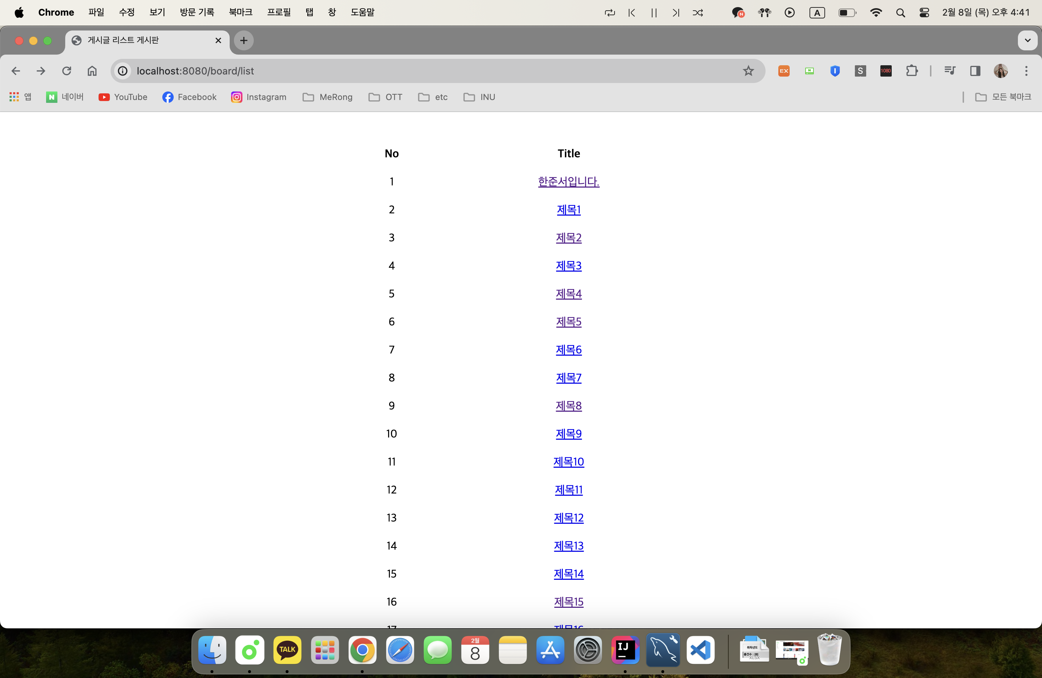Viewport: 1042px width, 678px height.
Task: Expand the OTT bookmarks folder
Action: pyautogui.click(x=386, y=97)
